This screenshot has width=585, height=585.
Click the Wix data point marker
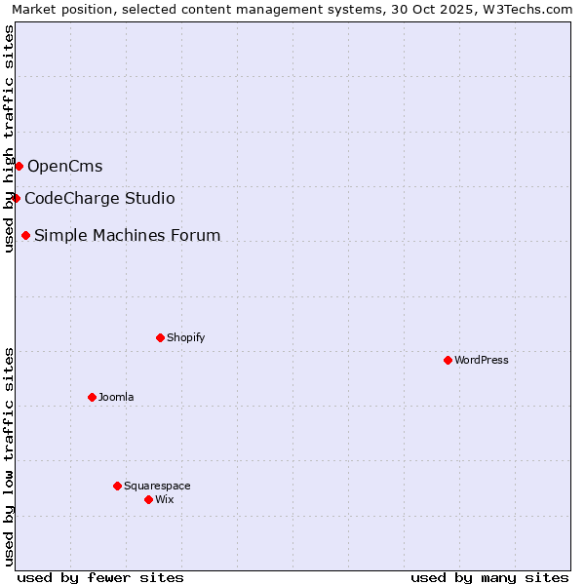point(148,499)
